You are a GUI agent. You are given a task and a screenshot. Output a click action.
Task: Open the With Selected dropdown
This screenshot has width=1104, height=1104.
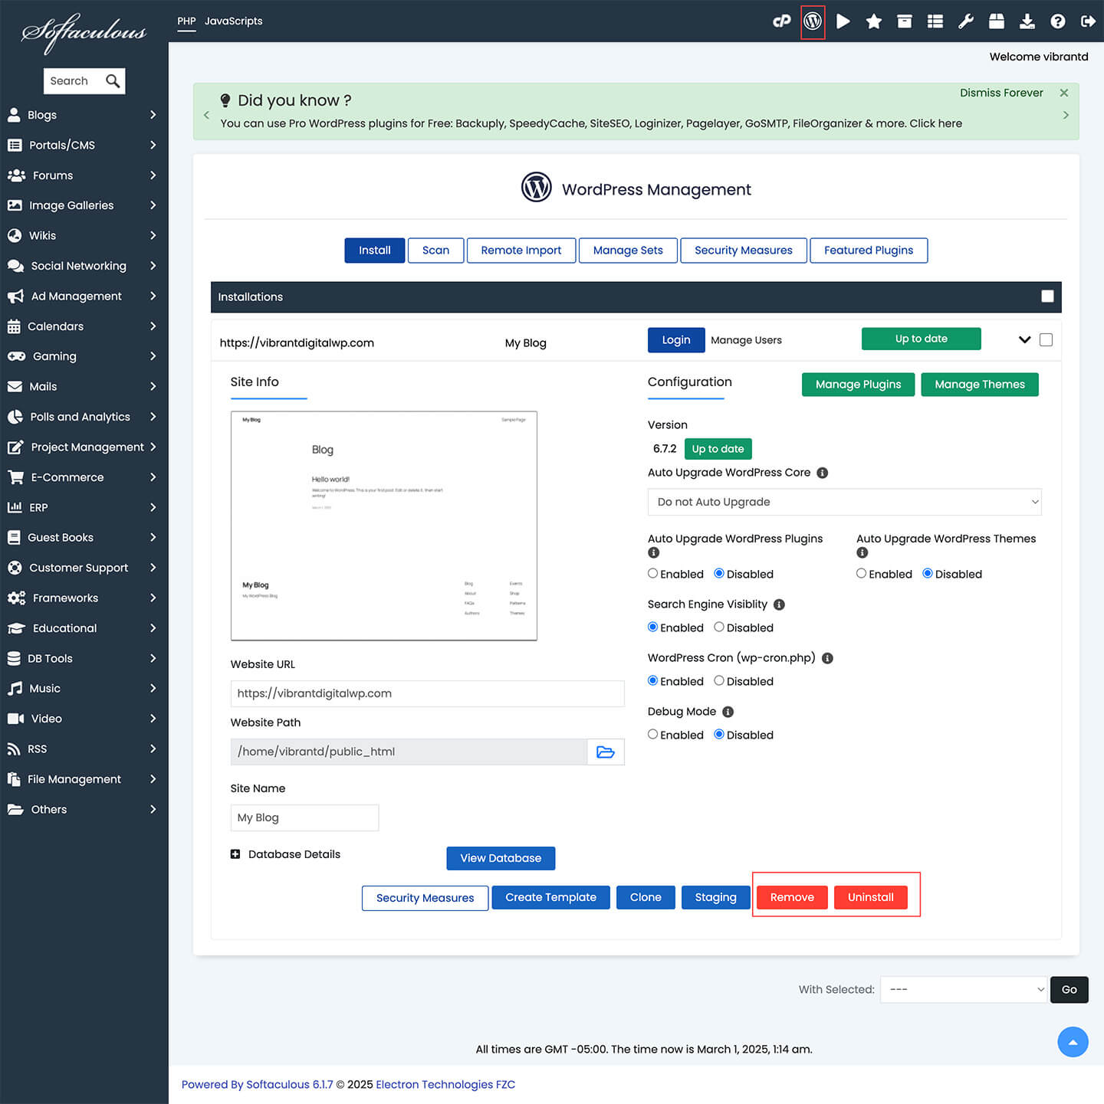964,990
